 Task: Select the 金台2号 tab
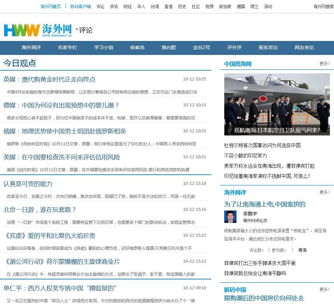click(201, 47)
